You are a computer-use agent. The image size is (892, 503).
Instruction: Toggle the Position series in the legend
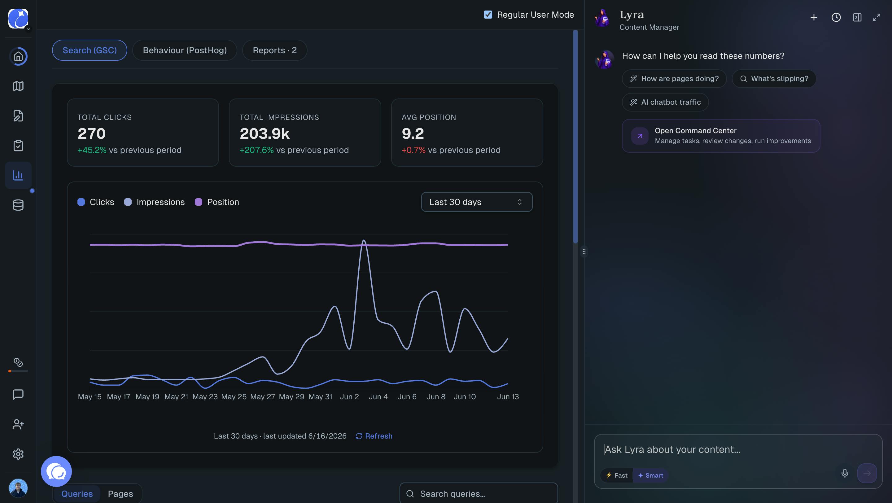point(217,202)
